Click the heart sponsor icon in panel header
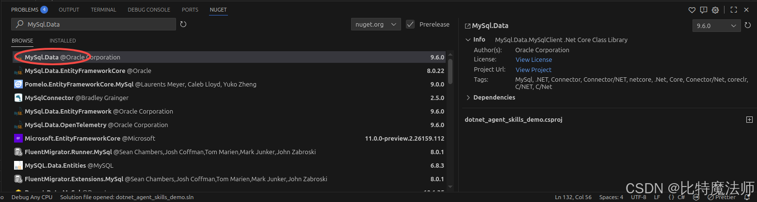The width and height of the screenshot is (757, 202). (692, 10)
